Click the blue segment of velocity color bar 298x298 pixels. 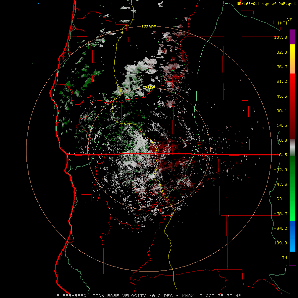point(292,236)
